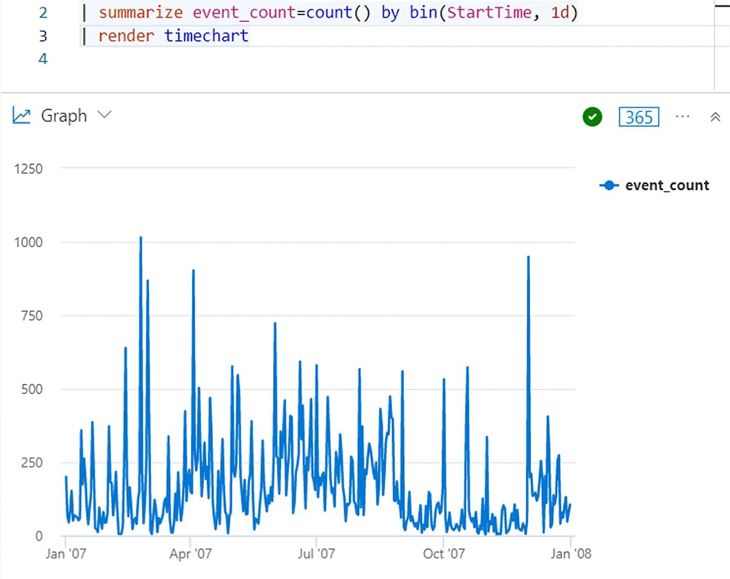Click the green query success checkmark icon
Viewport: 730px width, 579px height.
click(x=592, y=117)
